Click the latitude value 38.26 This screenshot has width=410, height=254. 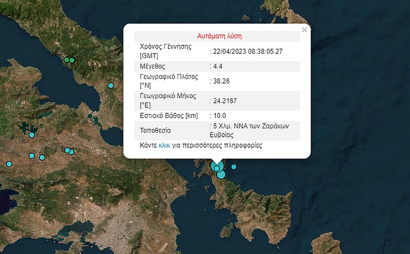[221, 81]
